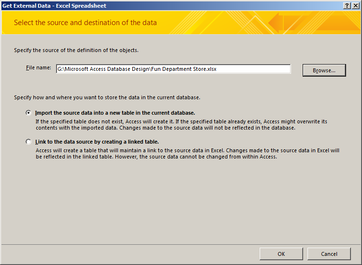Close the Get External Data dialog
Viewport: 362px width, 265px height.
[x=356, y=5]
